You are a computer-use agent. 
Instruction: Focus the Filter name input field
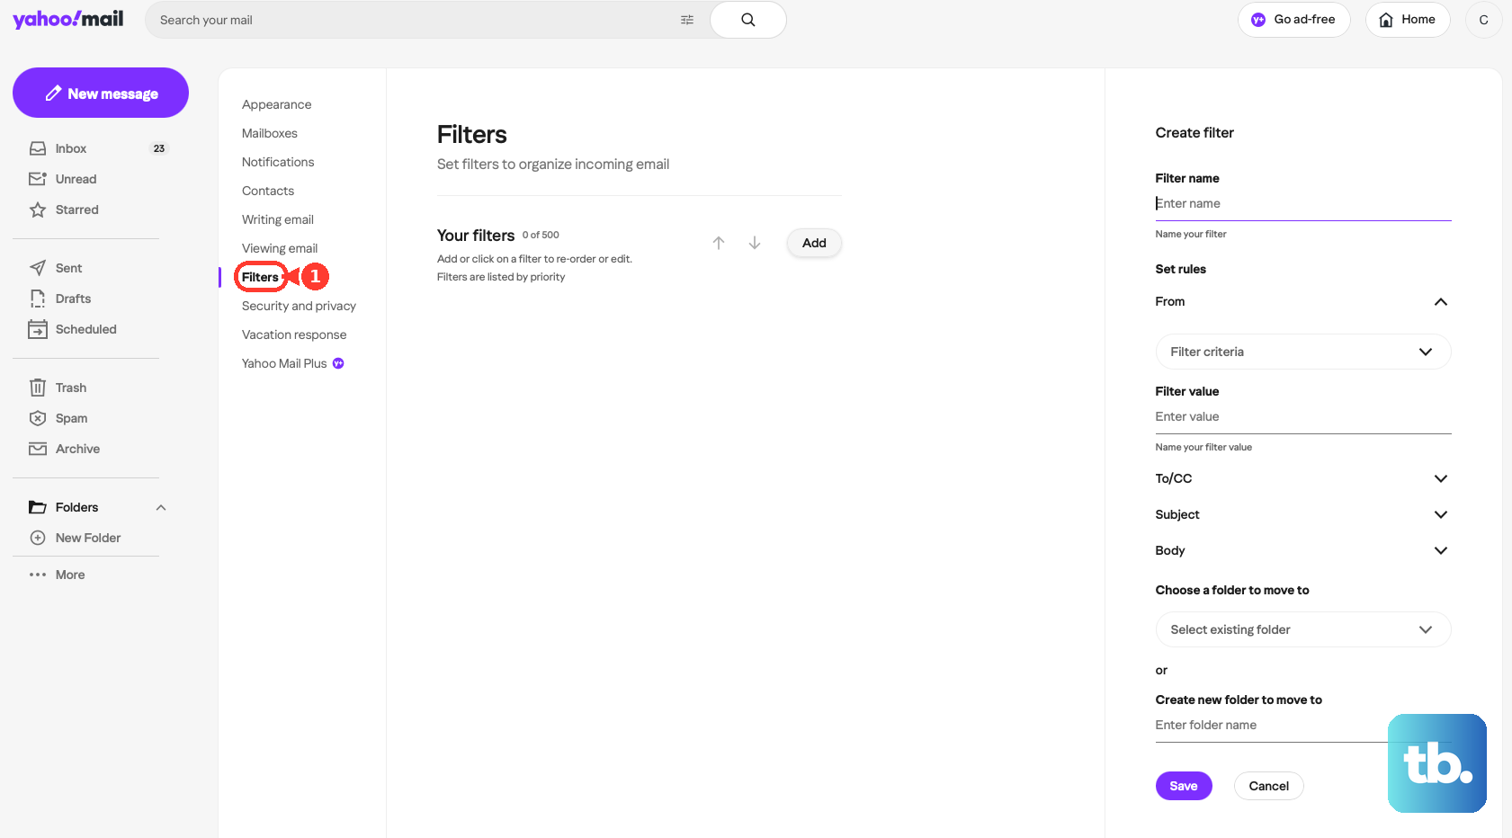pos(1303,204)
